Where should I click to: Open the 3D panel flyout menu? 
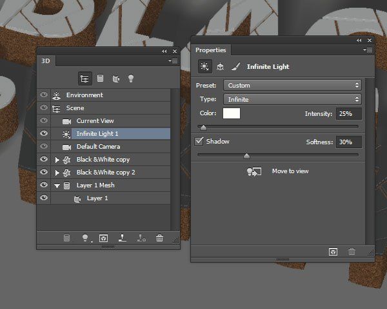[x=173, y=61]
